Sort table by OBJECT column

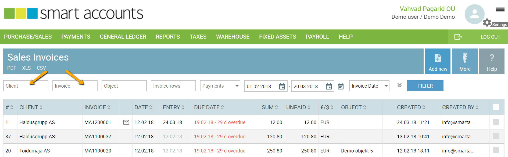coord(353,107)
